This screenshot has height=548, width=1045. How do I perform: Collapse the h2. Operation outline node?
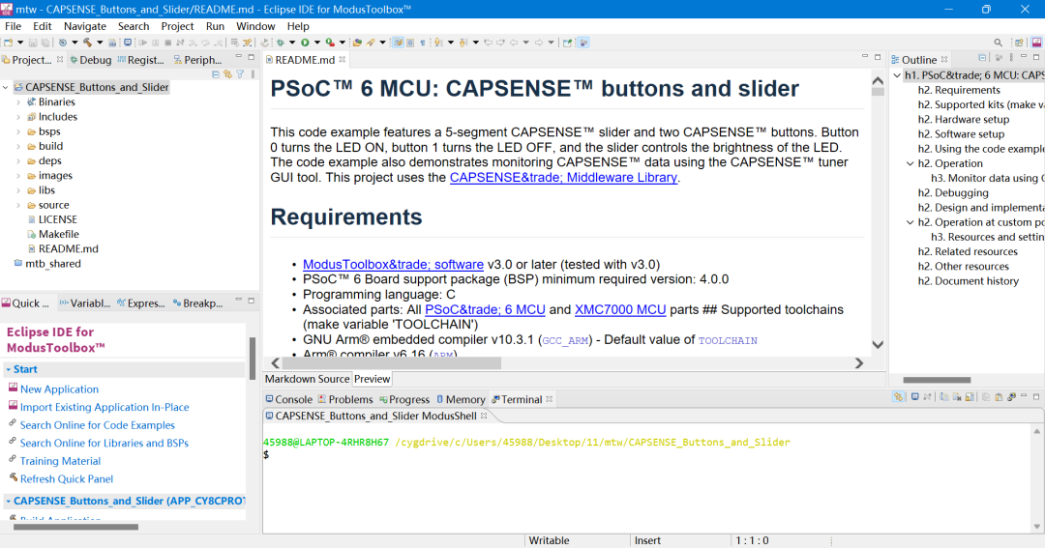[910, 163]
